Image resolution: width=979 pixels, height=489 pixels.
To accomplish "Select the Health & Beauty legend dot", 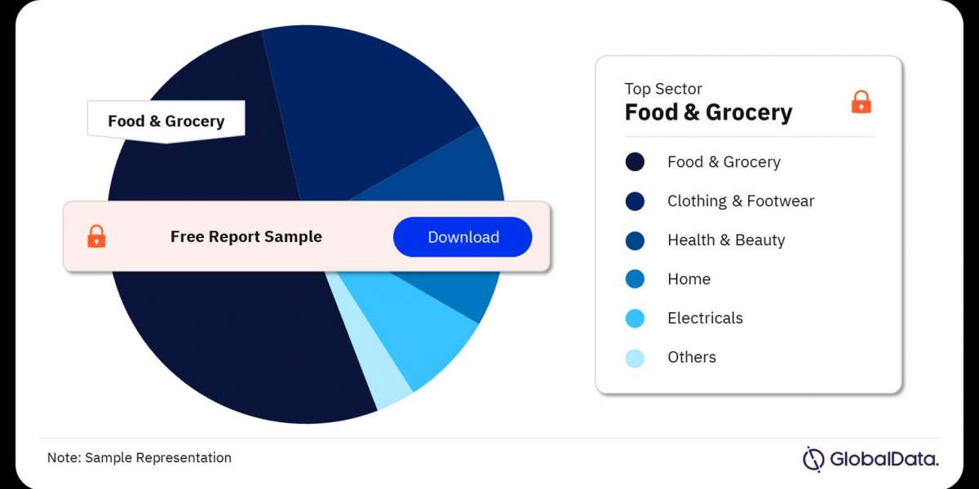I will pos(635,240).
